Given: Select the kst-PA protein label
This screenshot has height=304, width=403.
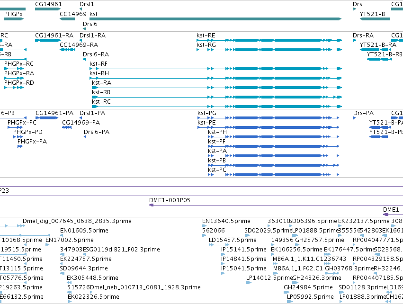Looking at the screenshot, I should [x=217, y=151].
